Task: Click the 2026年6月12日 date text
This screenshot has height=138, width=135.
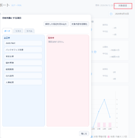Action: 122,14
